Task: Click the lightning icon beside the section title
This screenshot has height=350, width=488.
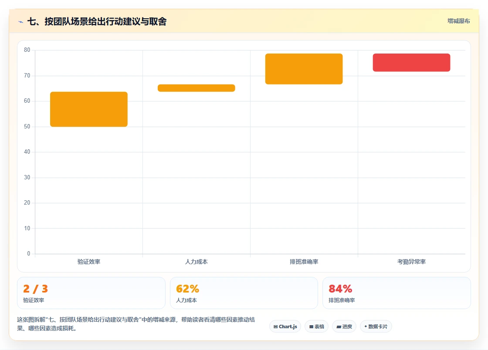Action: point(21,22)
